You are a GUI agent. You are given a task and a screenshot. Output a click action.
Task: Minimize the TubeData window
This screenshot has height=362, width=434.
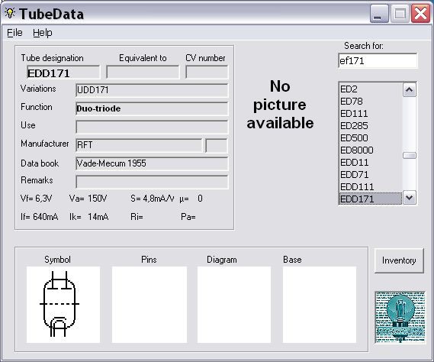tap(378, 14)
